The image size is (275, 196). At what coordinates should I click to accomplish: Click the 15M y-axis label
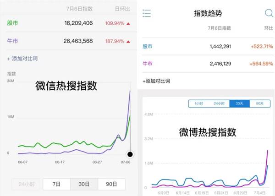[x=11, y=117]
